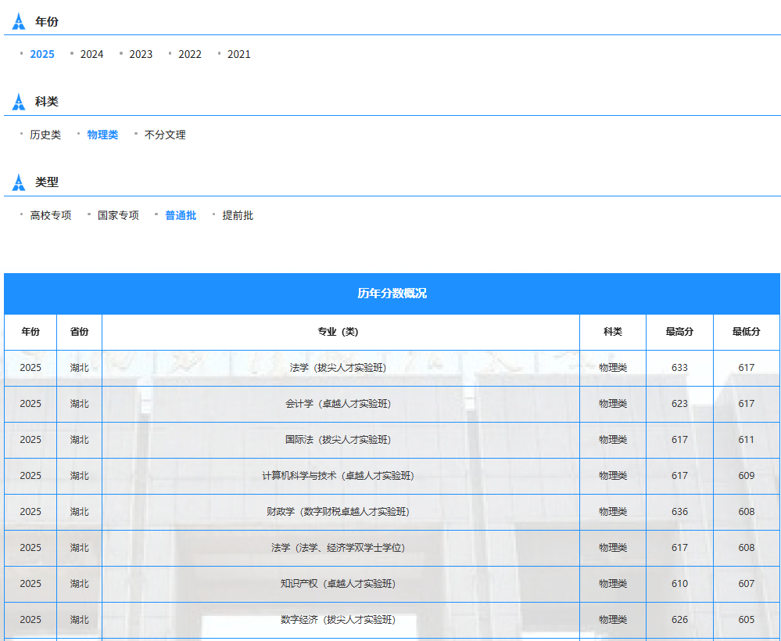Select the 历史类 subject category
The width and height of the screenshot is (781, 641).
coord(45,135)
